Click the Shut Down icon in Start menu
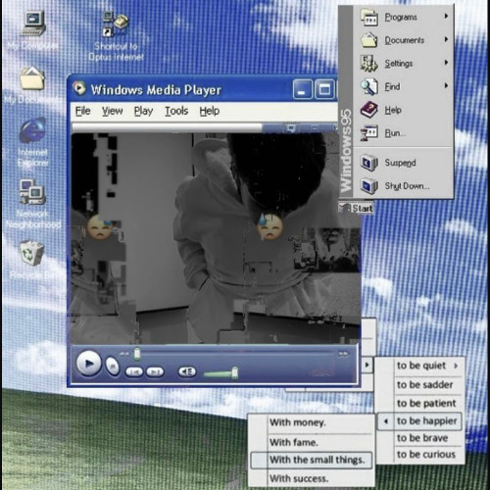The width and height of the screenshot is (490, 490). 369,186
